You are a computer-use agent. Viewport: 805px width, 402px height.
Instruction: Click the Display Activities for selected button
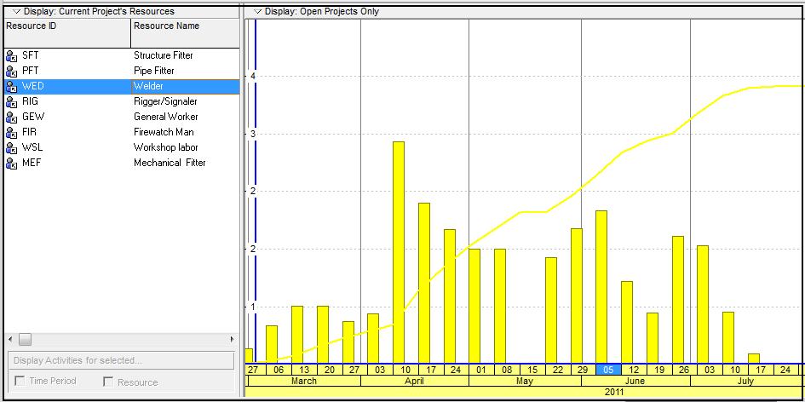click(121, 360)
